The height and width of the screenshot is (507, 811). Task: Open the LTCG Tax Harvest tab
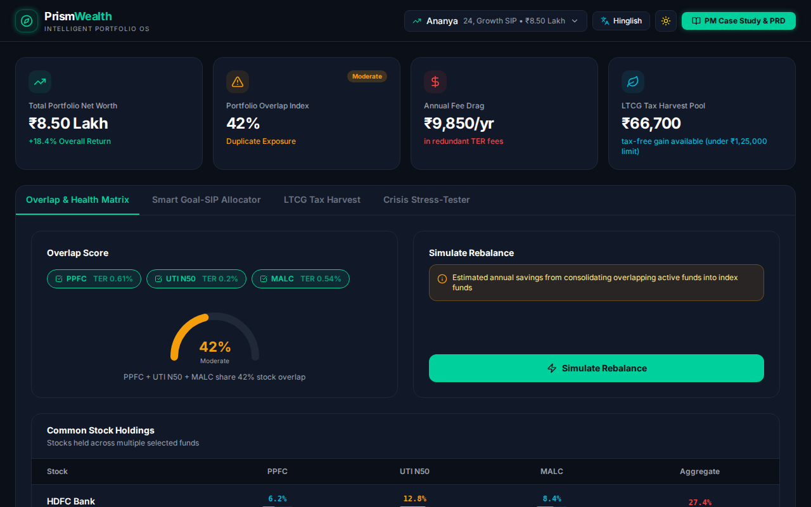pyautogui.click(x=322, y=200)
